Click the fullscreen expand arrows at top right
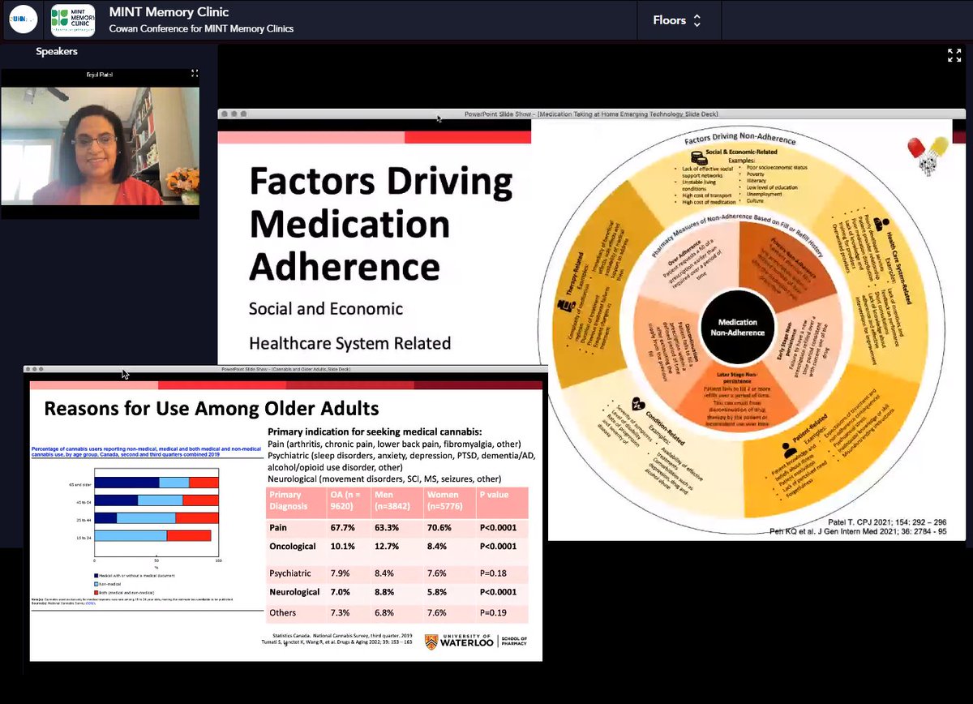973x704 pixels. pos(954,56)
